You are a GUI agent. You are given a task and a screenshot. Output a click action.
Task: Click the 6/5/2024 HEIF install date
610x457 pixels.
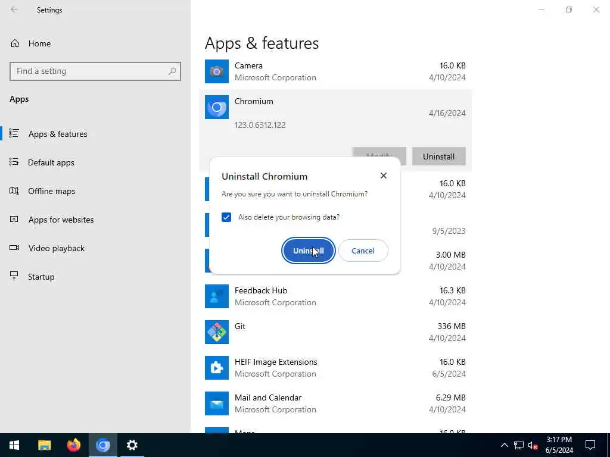pos(449,374)
